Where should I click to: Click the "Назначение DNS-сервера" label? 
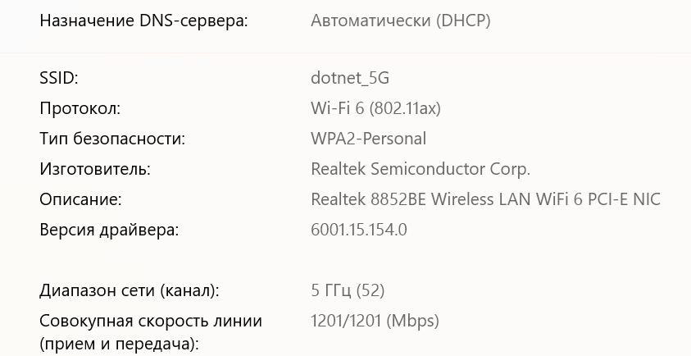143,21
